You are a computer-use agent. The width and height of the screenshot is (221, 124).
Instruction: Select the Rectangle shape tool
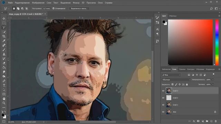point(4,94)
